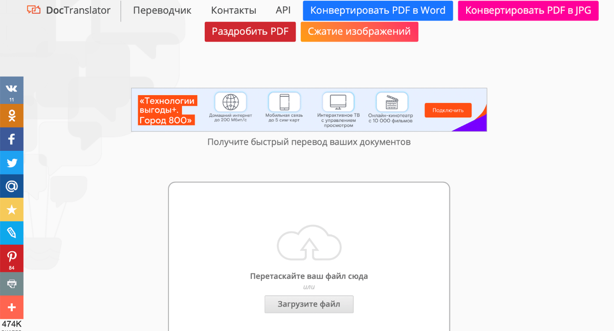Click the DocTranslator logo

tap(69, 10)
